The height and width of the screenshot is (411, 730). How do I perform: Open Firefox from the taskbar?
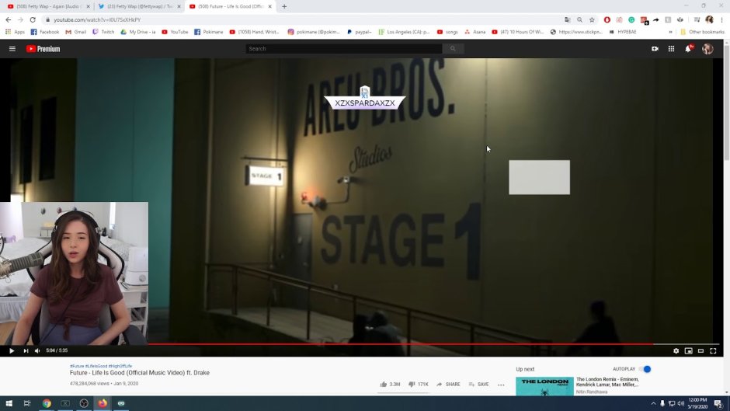[x=103, y=403]
